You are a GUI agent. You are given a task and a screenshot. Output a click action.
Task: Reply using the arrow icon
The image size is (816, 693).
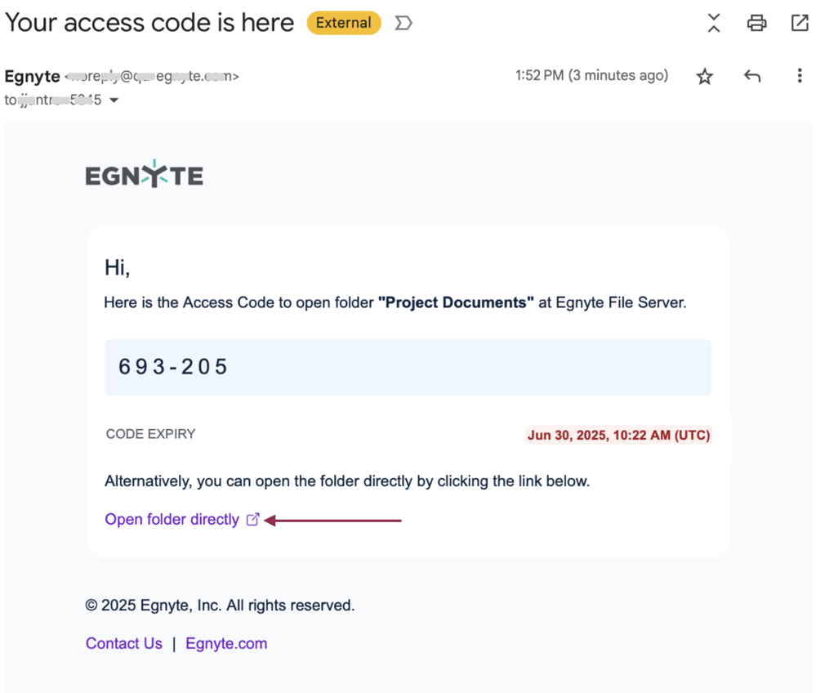coord(752,77)
